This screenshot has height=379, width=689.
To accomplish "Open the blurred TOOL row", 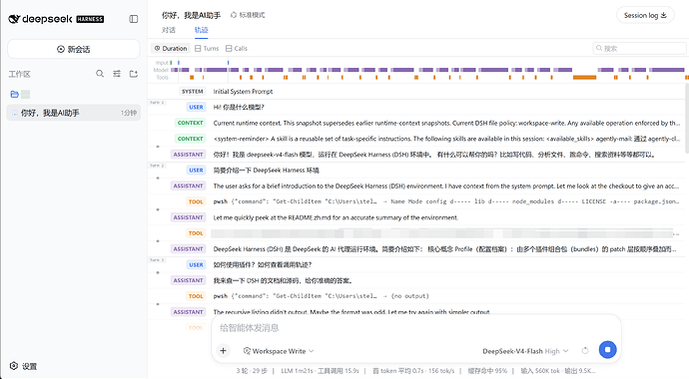I will click(x=416, y=233).
